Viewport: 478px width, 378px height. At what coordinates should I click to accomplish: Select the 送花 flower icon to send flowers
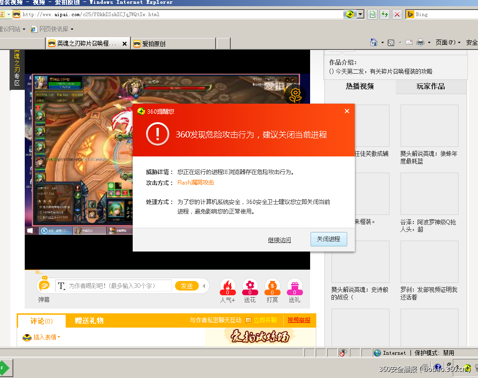coord(250,285)
